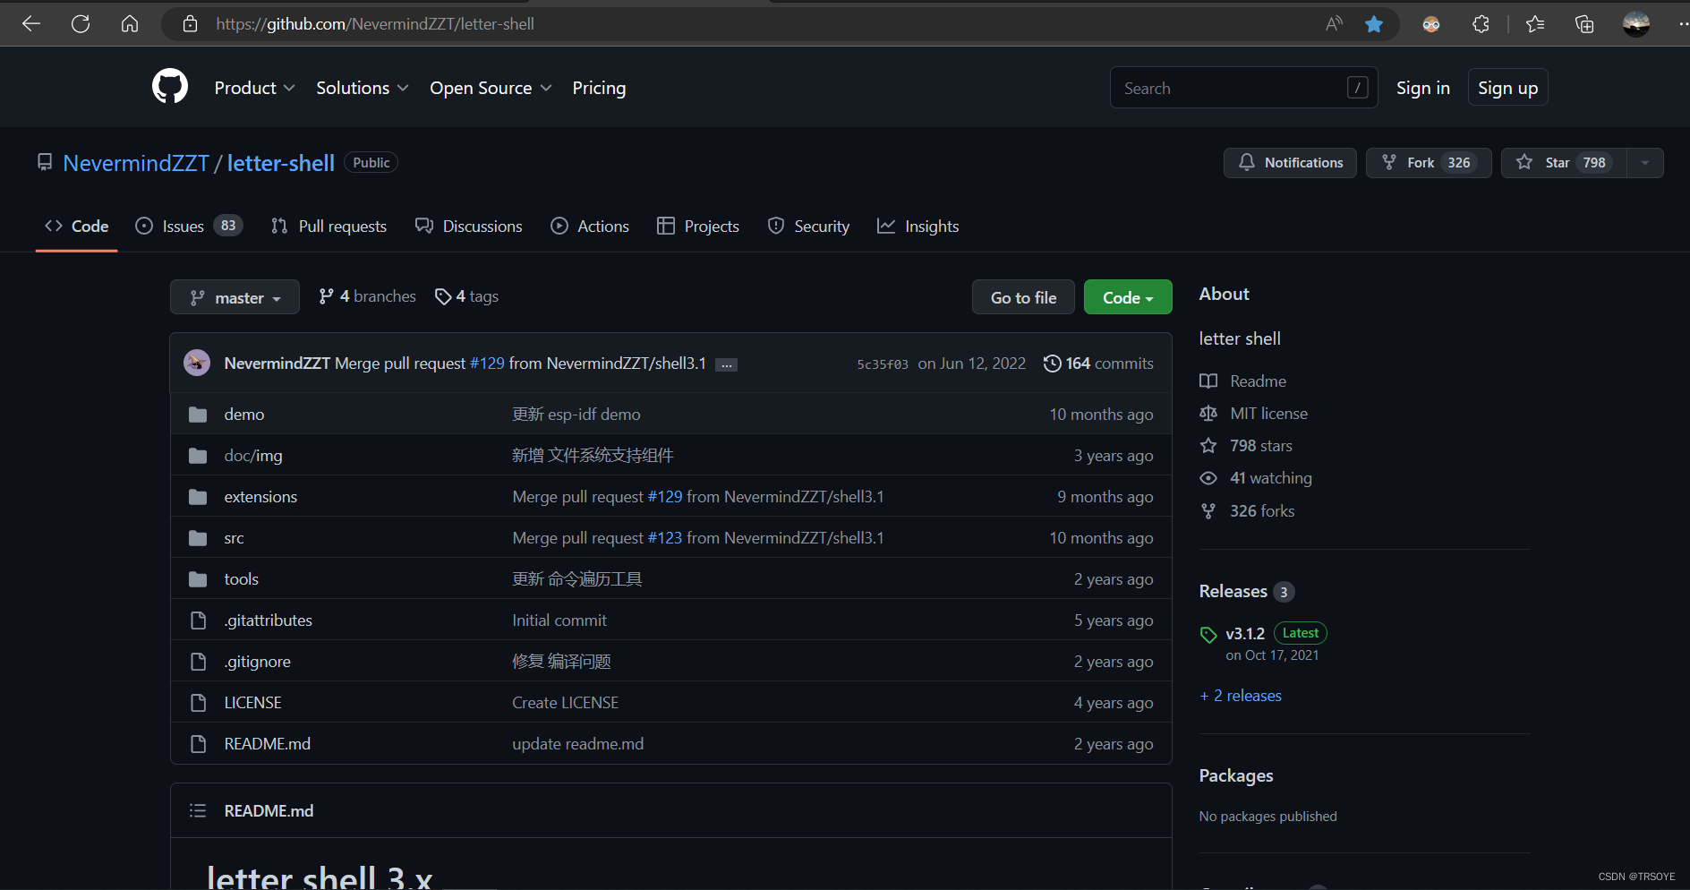Go back using the browser back arrow
1690x890 pixels.
pyautogui.click(x=31, y=24)
